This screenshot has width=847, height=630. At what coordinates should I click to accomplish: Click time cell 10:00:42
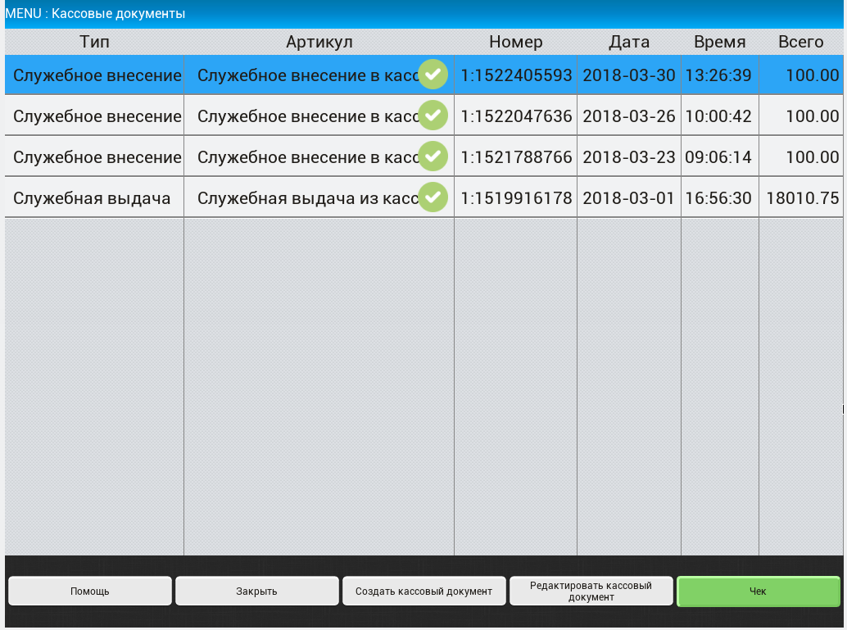point(720,116)
